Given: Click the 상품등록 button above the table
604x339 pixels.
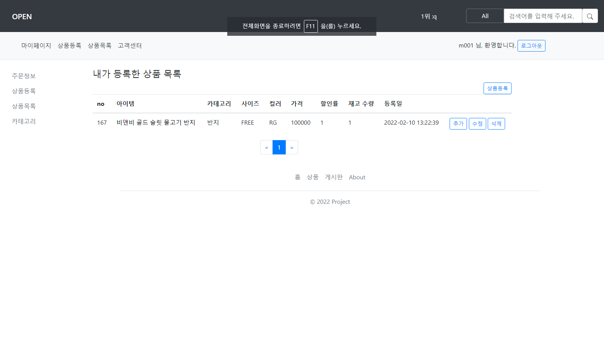Looking at the screenshot, I should 497,88.
